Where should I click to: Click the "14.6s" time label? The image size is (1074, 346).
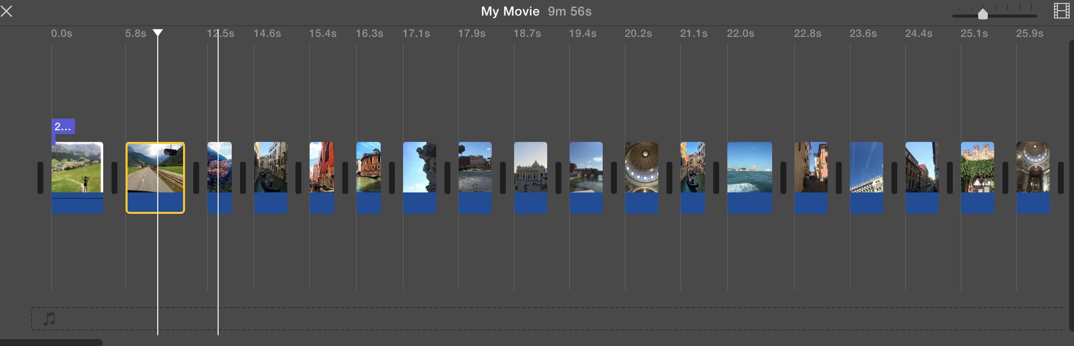(x=267, y=34)
